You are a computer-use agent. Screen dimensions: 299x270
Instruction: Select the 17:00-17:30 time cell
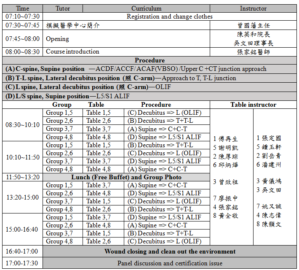click(x=22, y=263)
